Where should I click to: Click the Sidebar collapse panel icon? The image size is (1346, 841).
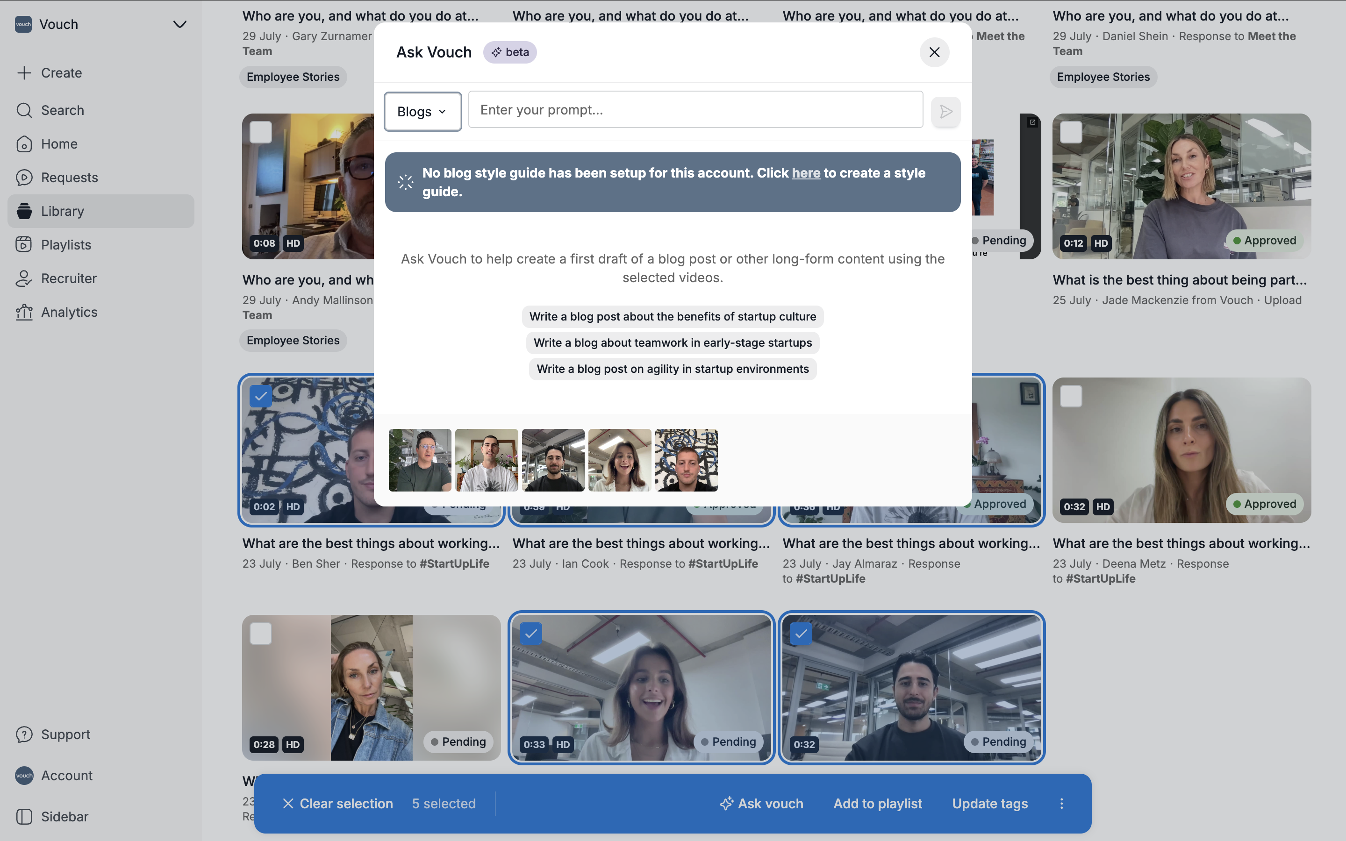click(x=24, y=817)
